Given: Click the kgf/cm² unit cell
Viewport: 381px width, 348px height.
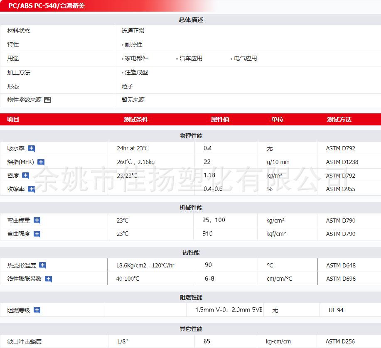Looking at the screenshot, I should tap(276, 234).
